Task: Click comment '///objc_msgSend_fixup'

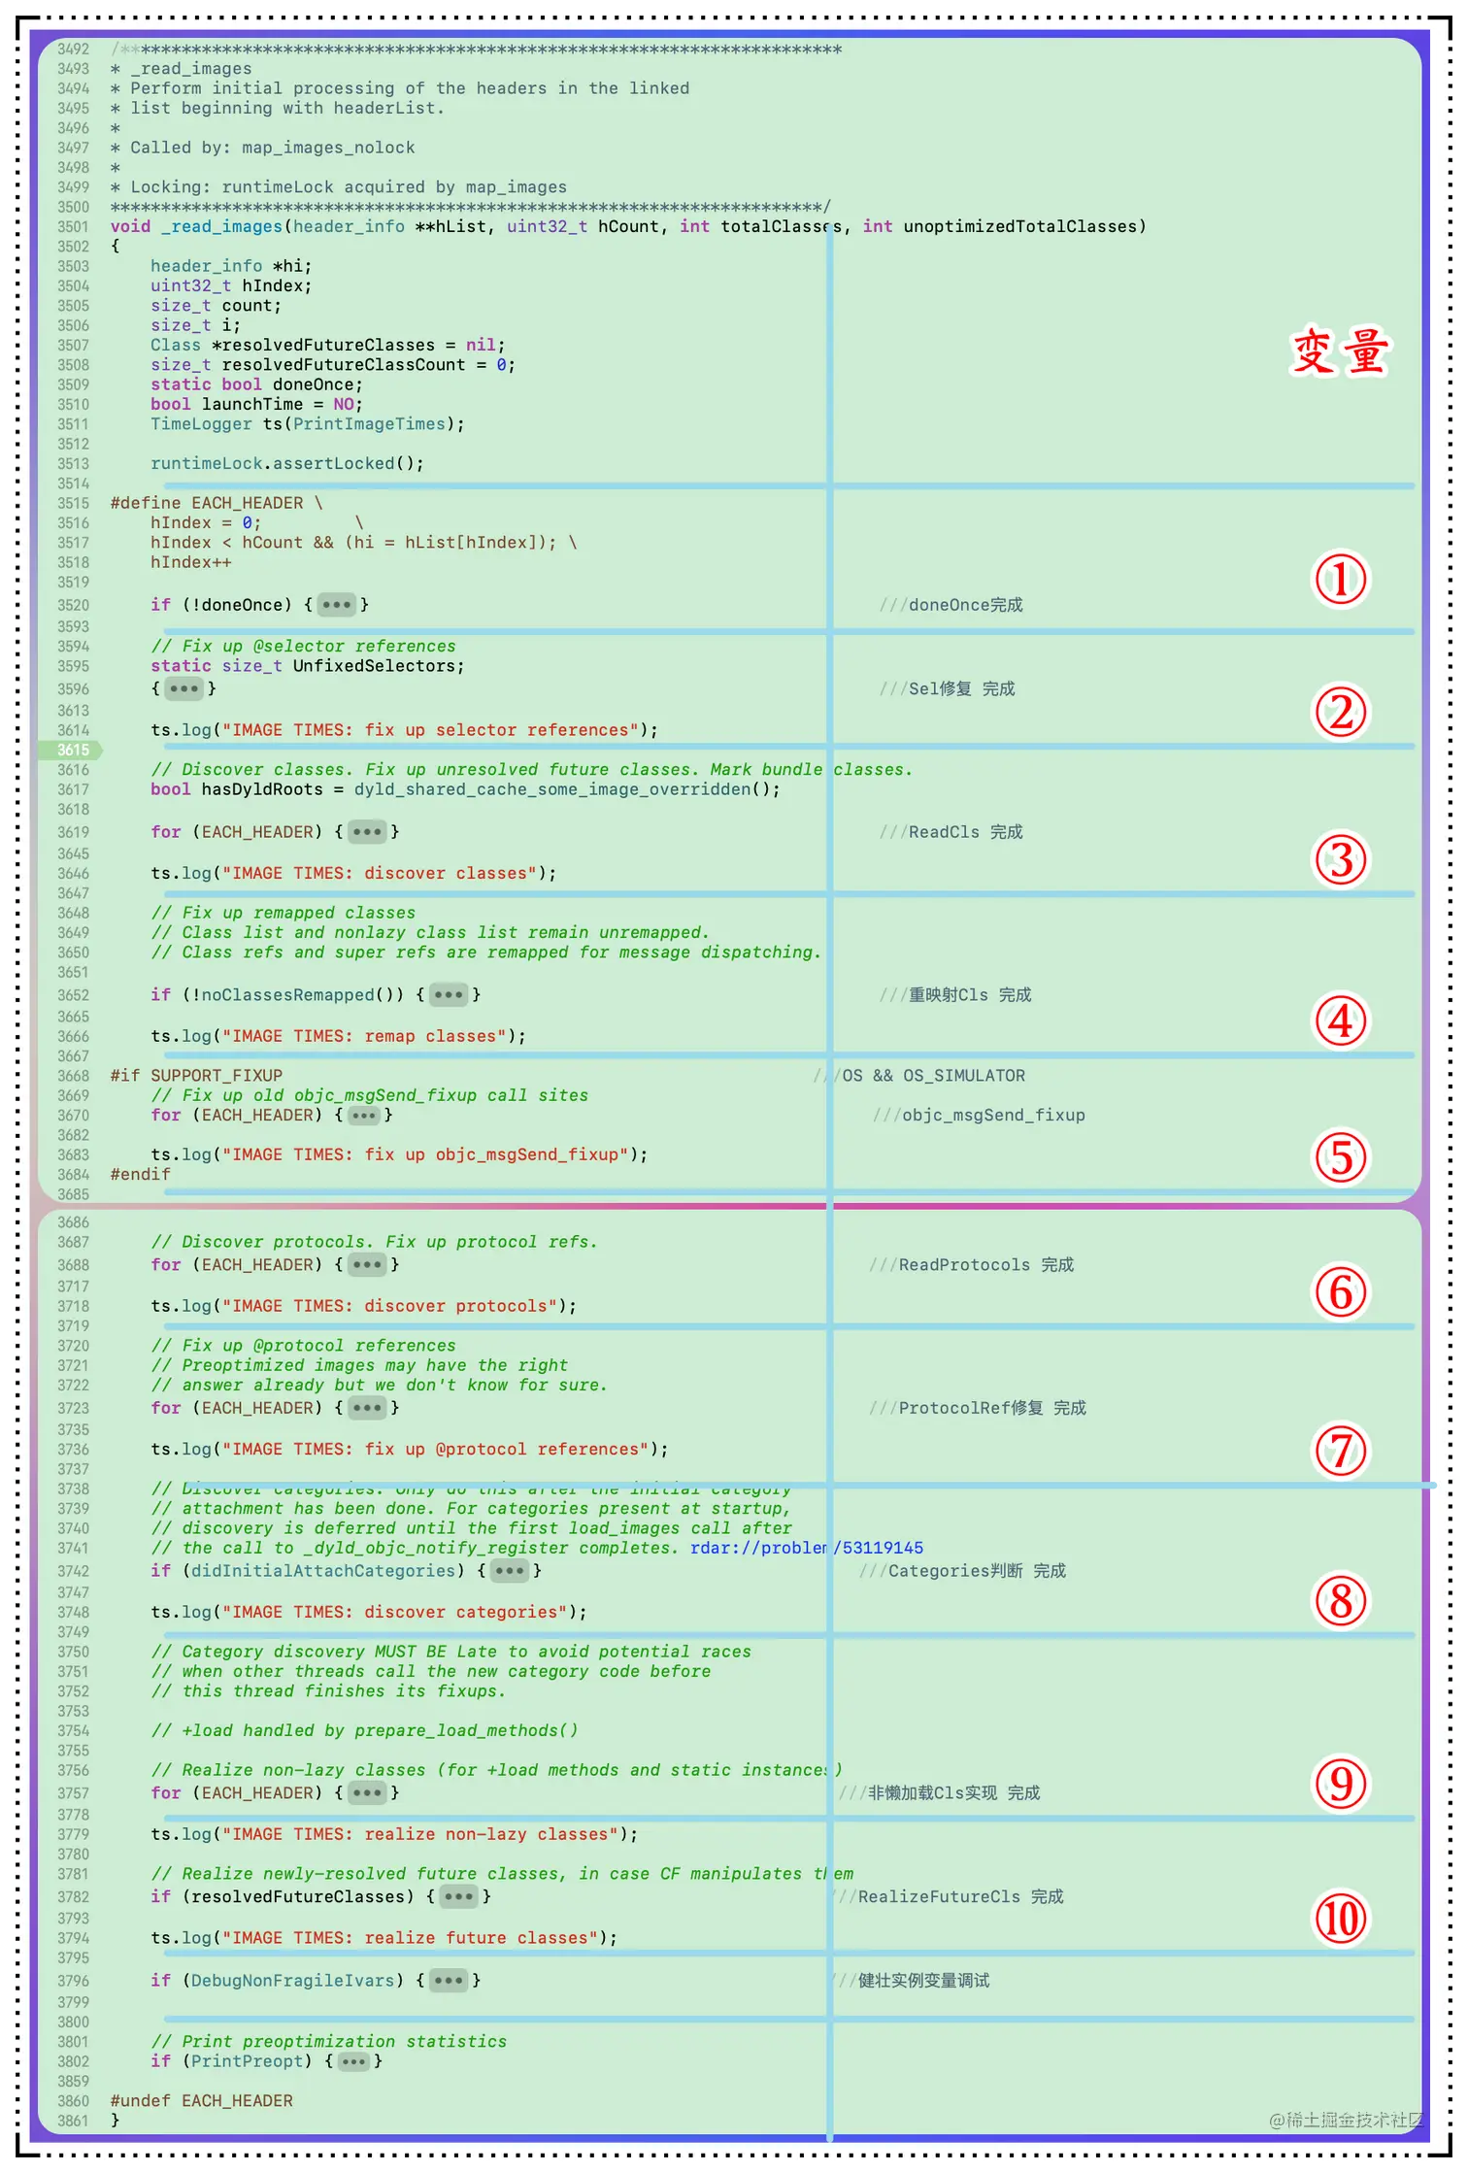Action: [979, 1116]
